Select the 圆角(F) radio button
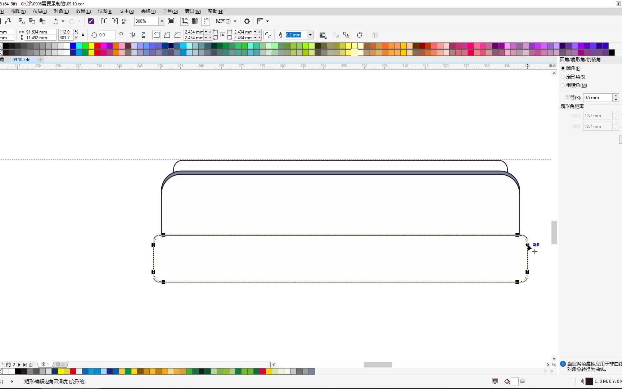This screenshot has height=389, width=622. 563,68
